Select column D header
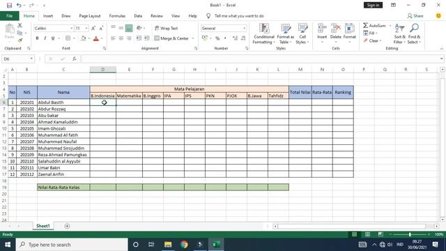The image size is (446, 251). pyautogui.click(x=102, y=70)
